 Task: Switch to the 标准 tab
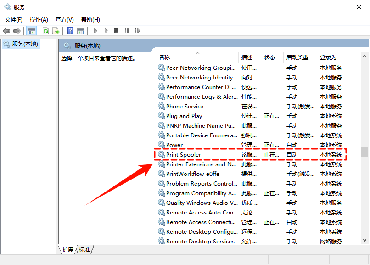point(84,250)
